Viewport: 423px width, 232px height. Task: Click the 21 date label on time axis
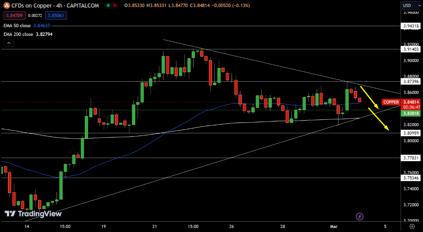pos(154,226)
